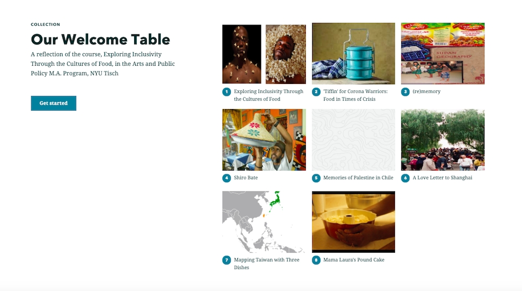Open the pound cake pan thumbnail
Image resolution: width=522 pixels, height=291 pixels.
pyautogui.click(x=353, y=222)
